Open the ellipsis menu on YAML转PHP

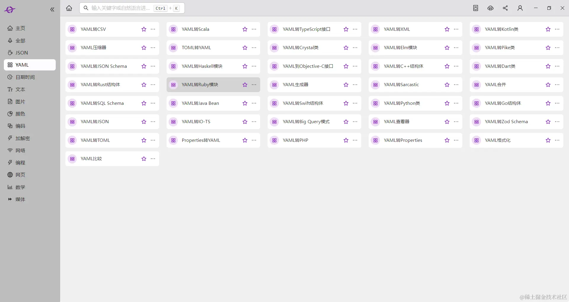click(355, 140)
